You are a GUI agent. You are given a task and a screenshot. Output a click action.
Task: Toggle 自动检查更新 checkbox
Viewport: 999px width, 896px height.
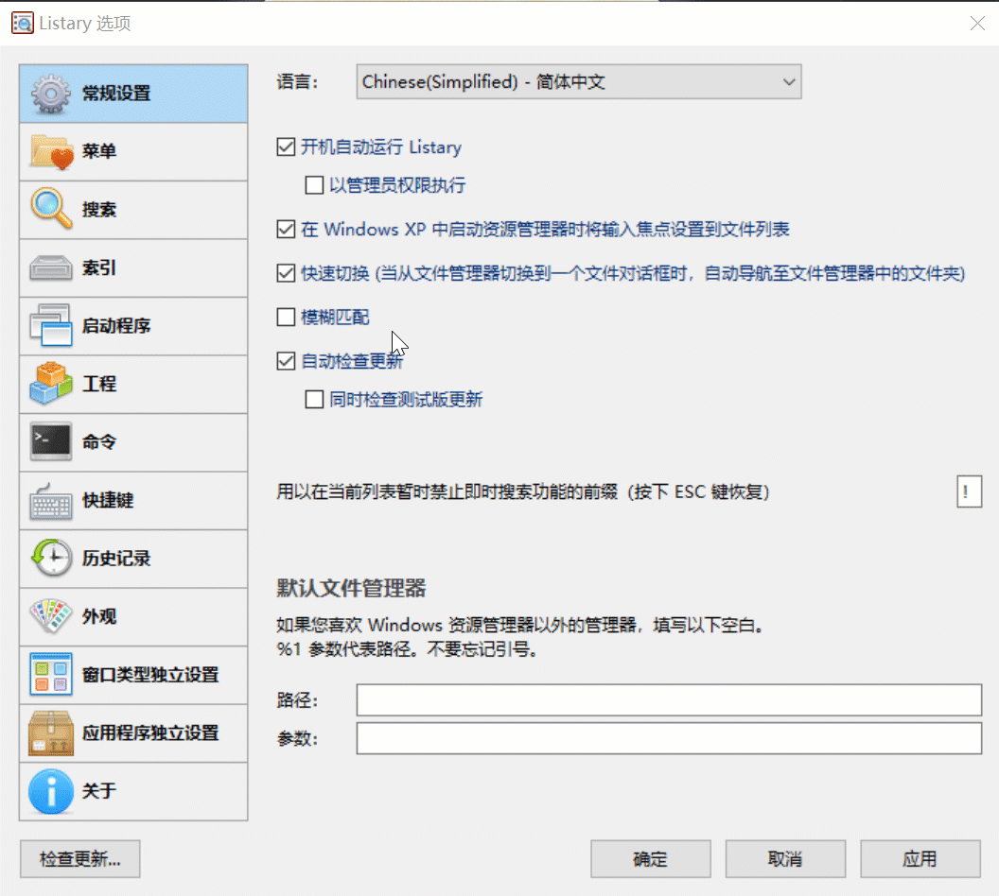286,361
